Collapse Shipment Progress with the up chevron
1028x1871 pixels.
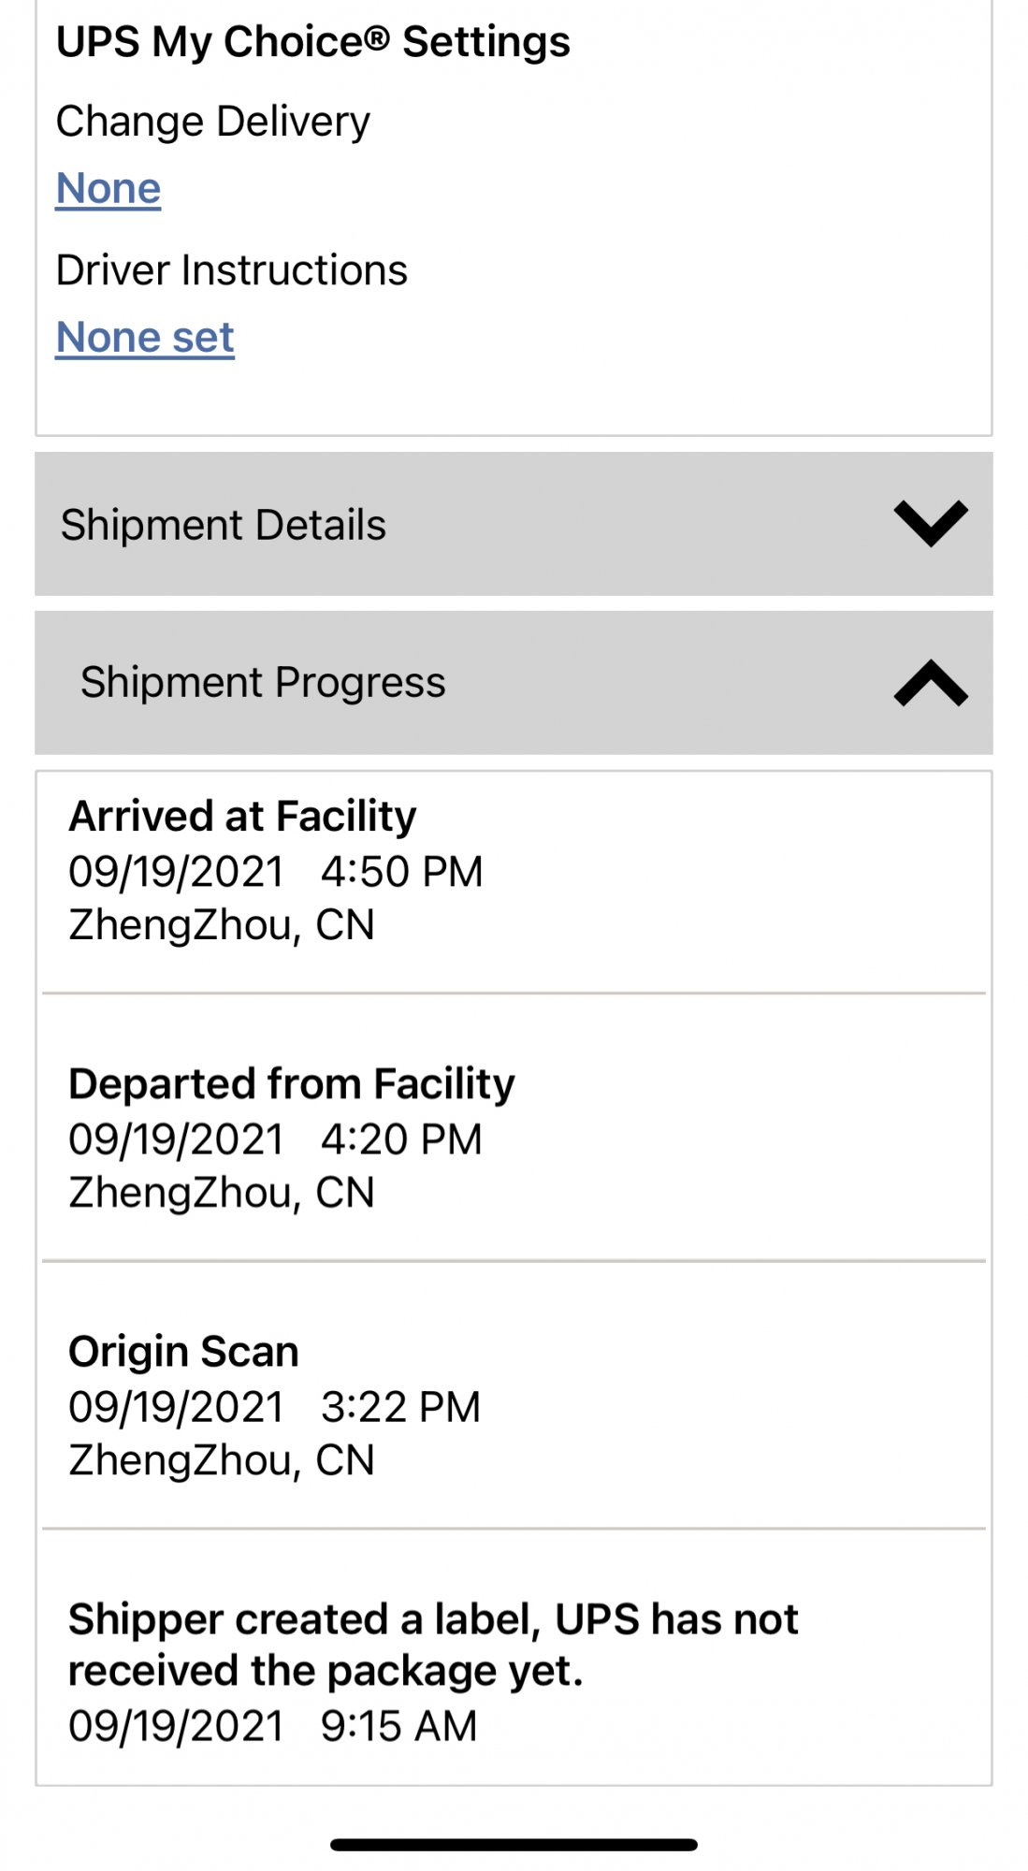click(x=931, y=683)
